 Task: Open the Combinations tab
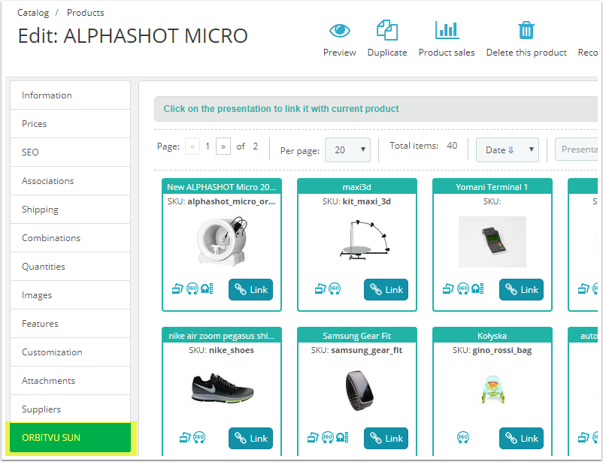pyautogui.click(x=71, y=238)
